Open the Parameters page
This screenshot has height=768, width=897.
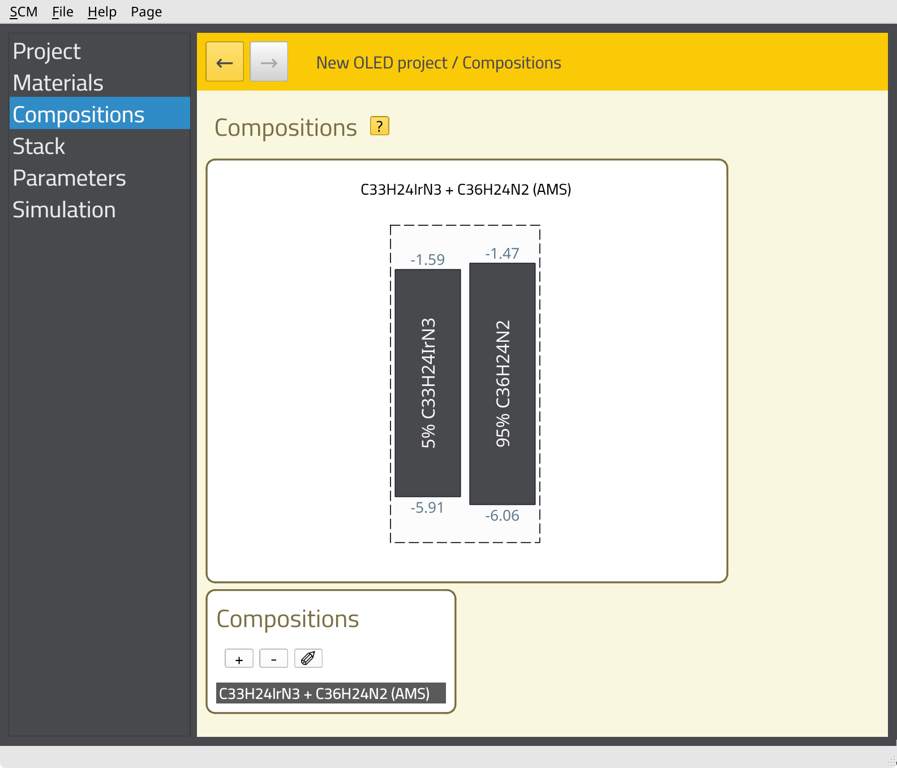(70, 178)
